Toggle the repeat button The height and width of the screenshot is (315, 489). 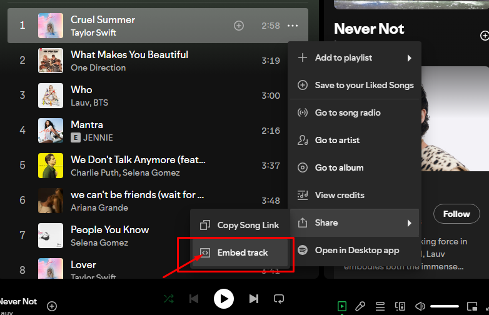(x=279, y=299)
